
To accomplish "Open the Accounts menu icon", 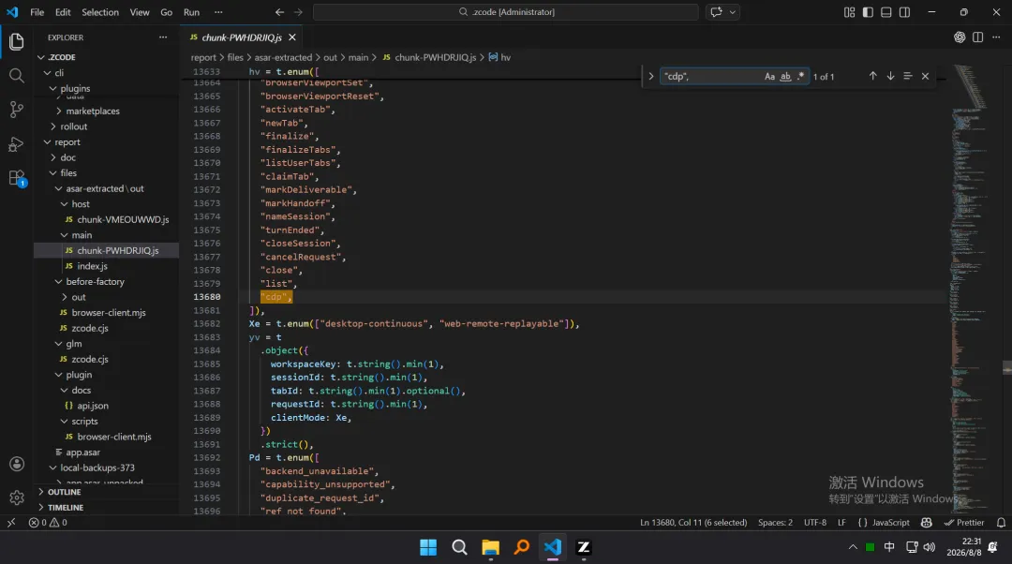I will pyautogui.click(x=17, y=464).
